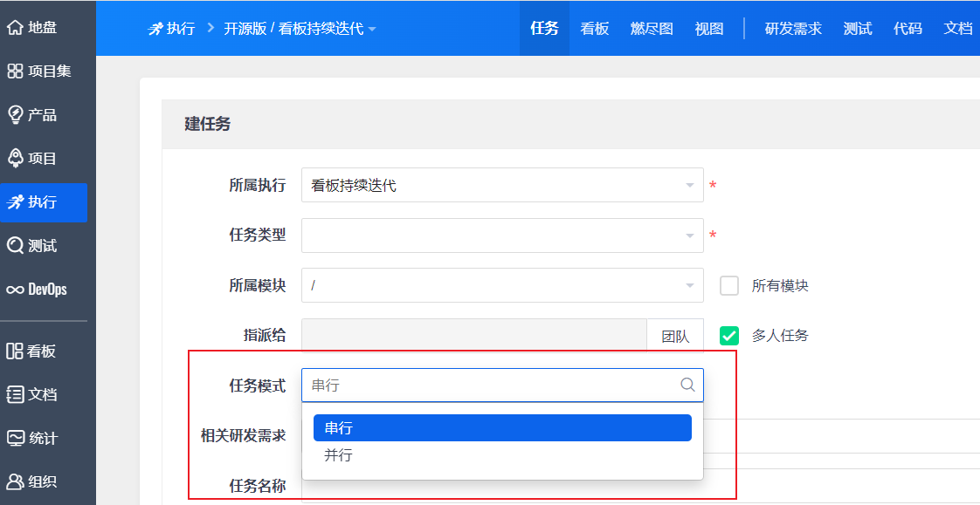Image resolution: width=980 pixels, height=505 pixels.
Task: Switch to 看板 tab in top bar
Action: click(x=594, y=29)
